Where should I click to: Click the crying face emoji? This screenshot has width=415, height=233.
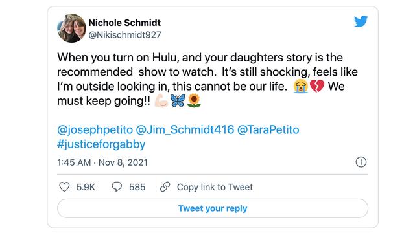pyautogui.click(x=301, y=86)
